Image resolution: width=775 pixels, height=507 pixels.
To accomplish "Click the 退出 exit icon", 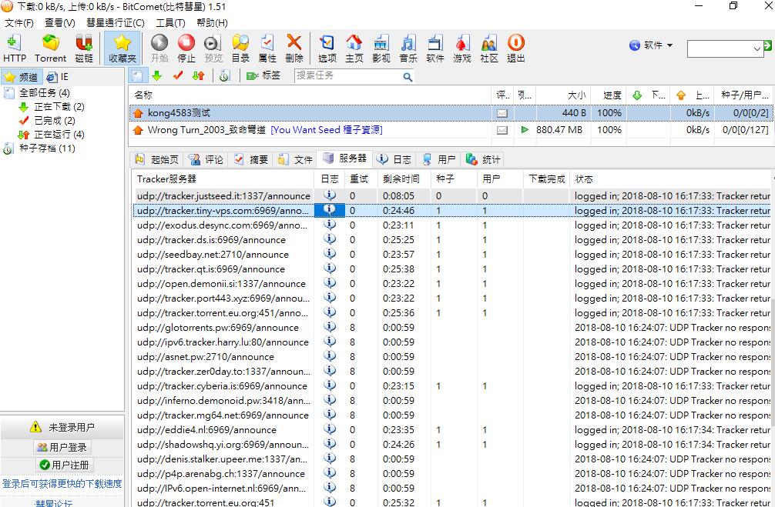I will pyautogui.click(x=516, y=48).
